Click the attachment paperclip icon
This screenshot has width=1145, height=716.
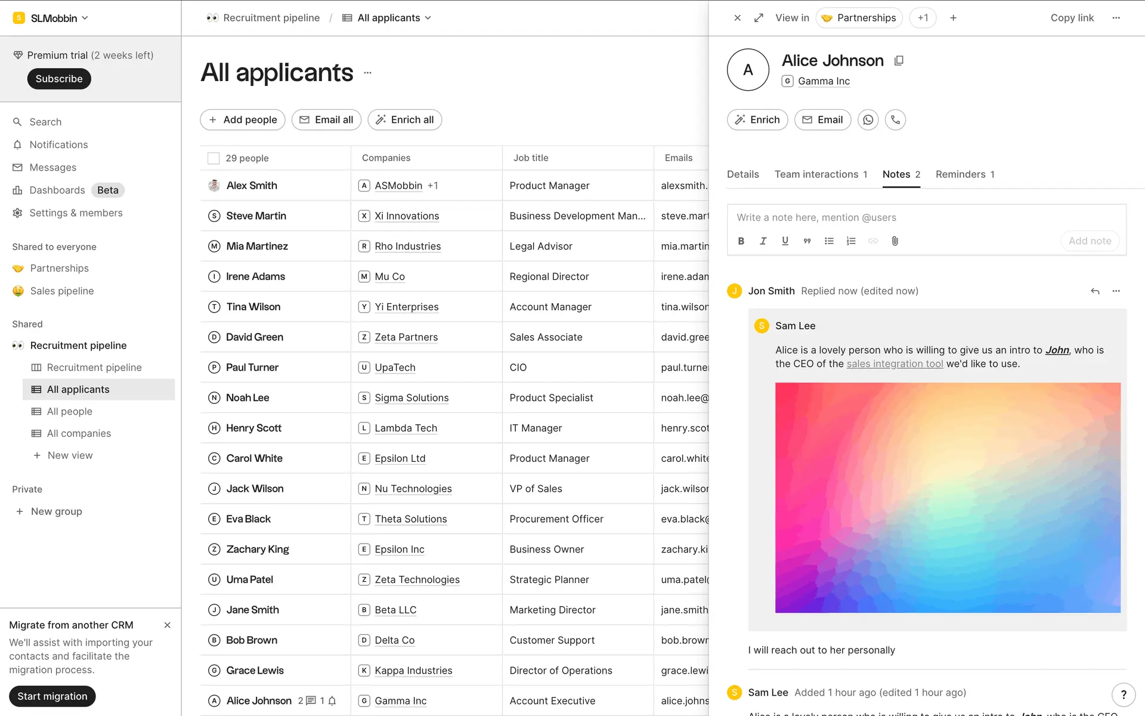click(895, 241)
